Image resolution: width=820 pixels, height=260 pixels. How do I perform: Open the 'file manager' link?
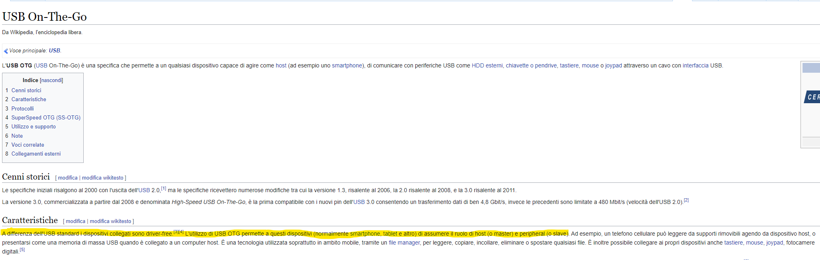[404, 243]
